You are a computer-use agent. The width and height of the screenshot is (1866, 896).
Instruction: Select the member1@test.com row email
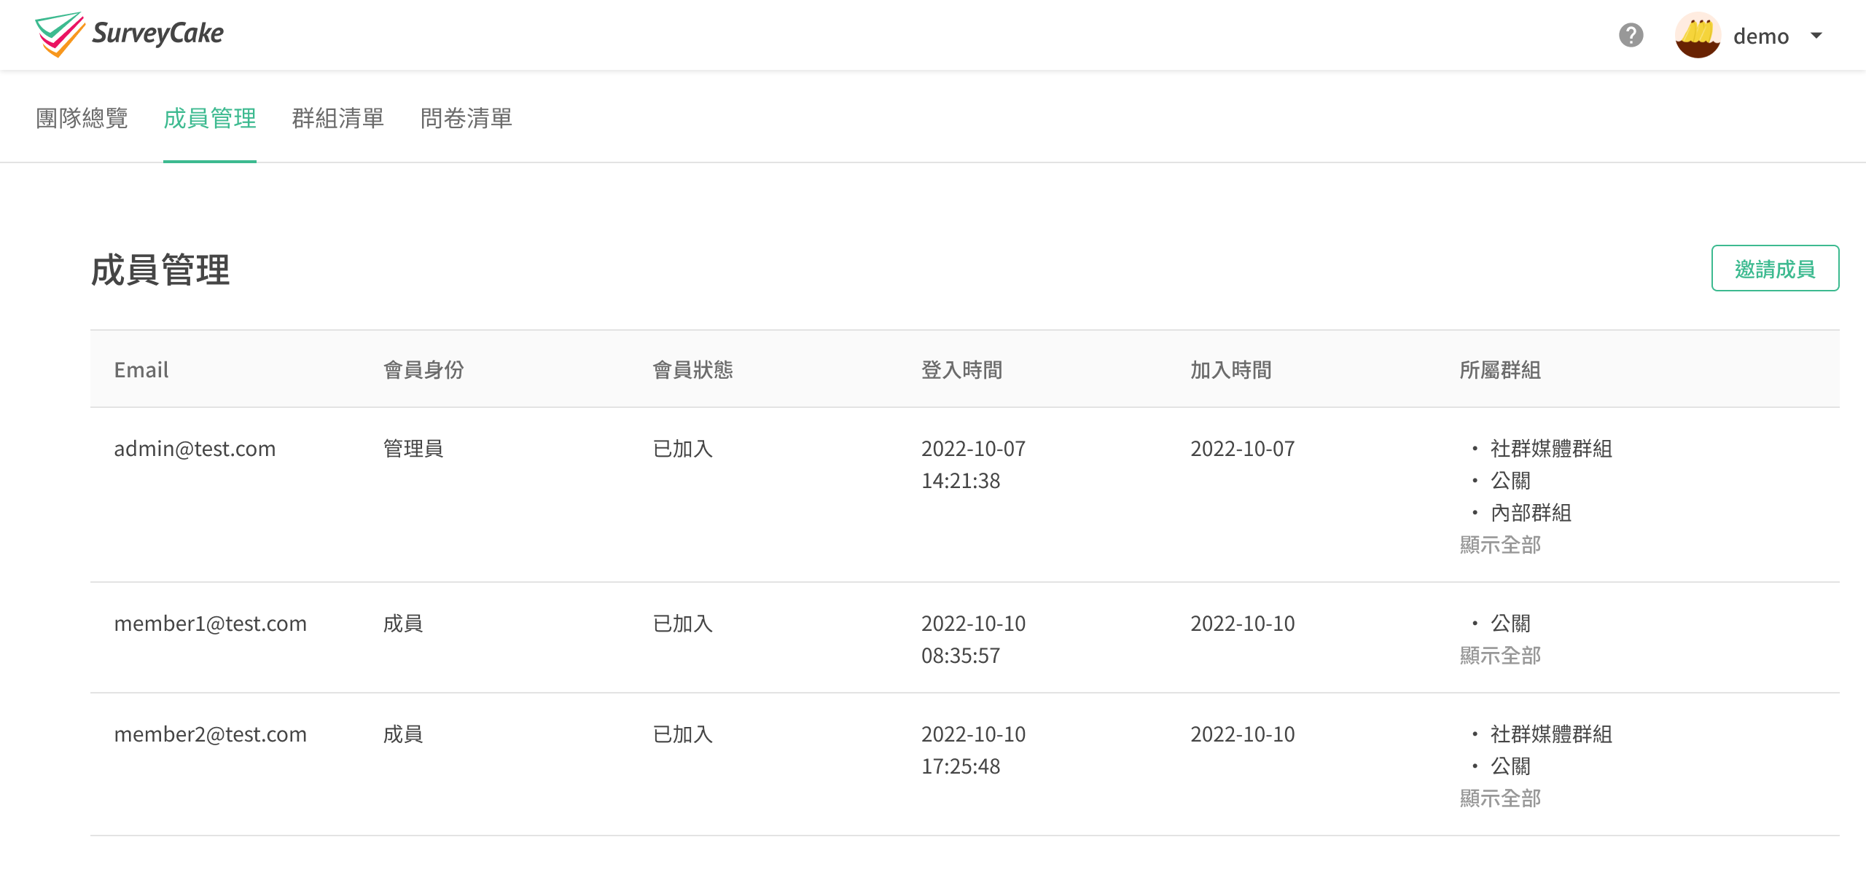[210, 624]
